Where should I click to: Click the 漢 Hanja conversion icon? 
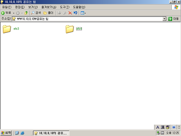tap(163, 127)
